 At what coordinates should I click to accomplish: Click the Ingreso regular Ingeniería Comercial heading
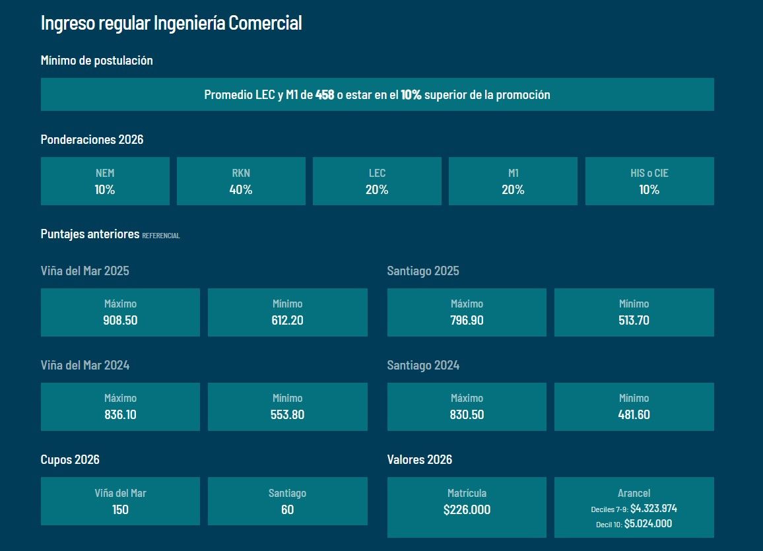(x=171, y=23)
